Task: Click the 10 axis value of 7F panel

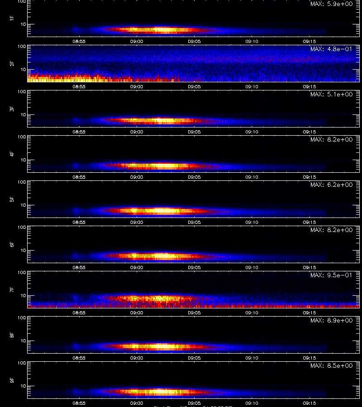Action: tap(23, 296)
